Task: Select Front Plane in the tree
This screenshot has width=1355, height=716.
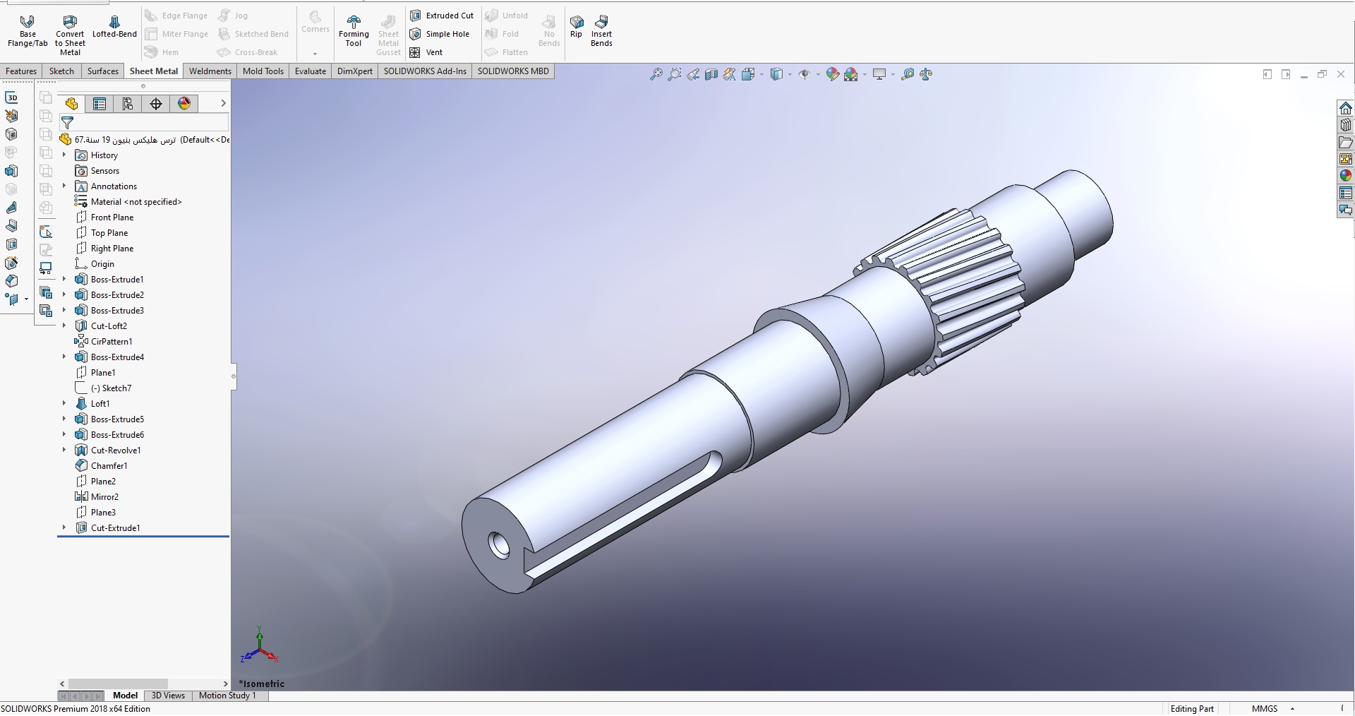Action: click(112, 217)
